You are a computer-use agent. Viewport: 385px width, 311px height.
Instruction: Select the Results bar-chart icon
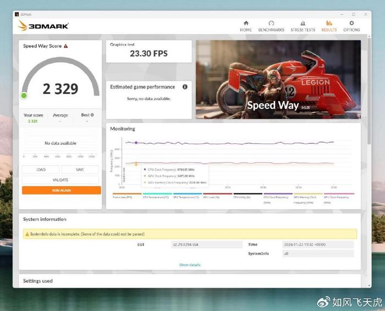[329, 23]
